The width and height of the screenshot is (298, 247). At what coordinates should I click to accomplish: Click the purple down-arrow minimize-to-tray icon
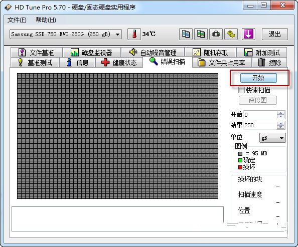[x=248, y=34]
